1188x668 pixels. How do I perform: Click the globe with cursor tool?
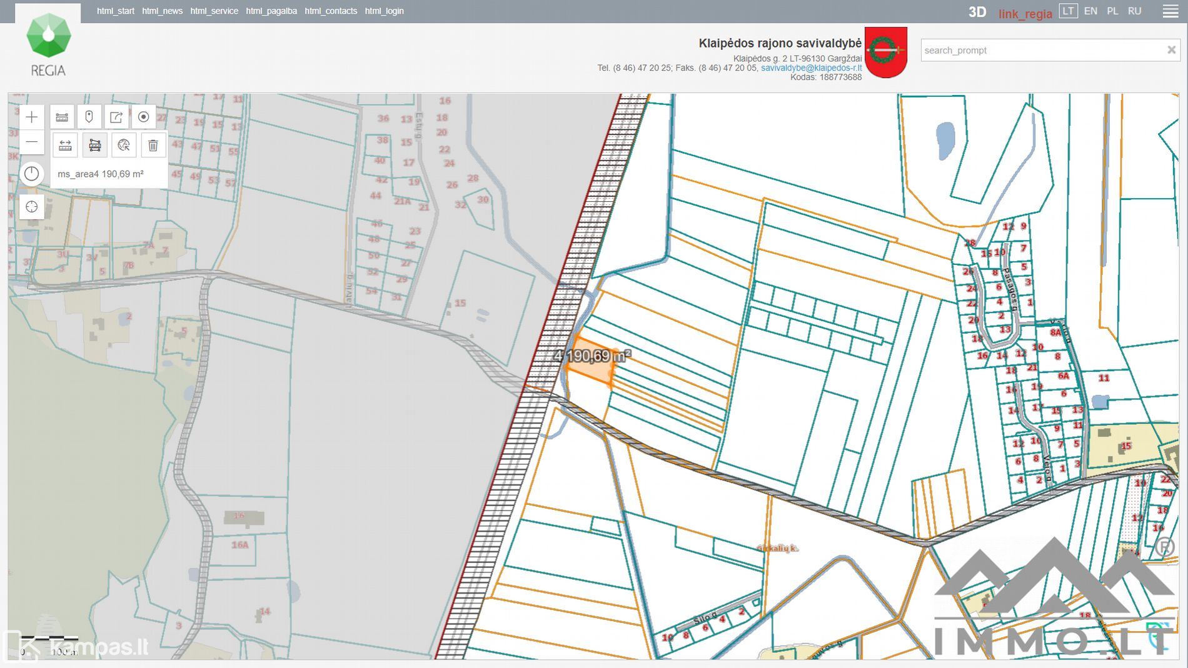tap(124, 146)
